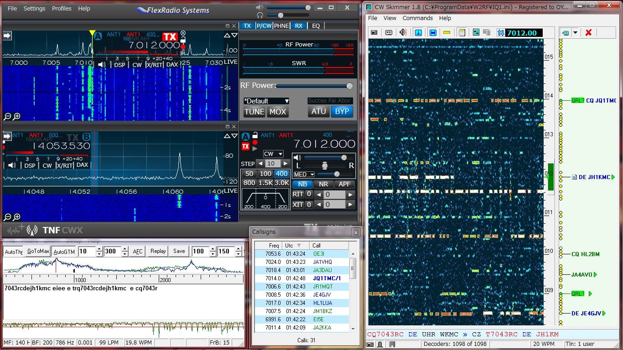Screen dimensions: 623x350
Task: Select the 800 filter width preset
Action: [x=249, y=183]
